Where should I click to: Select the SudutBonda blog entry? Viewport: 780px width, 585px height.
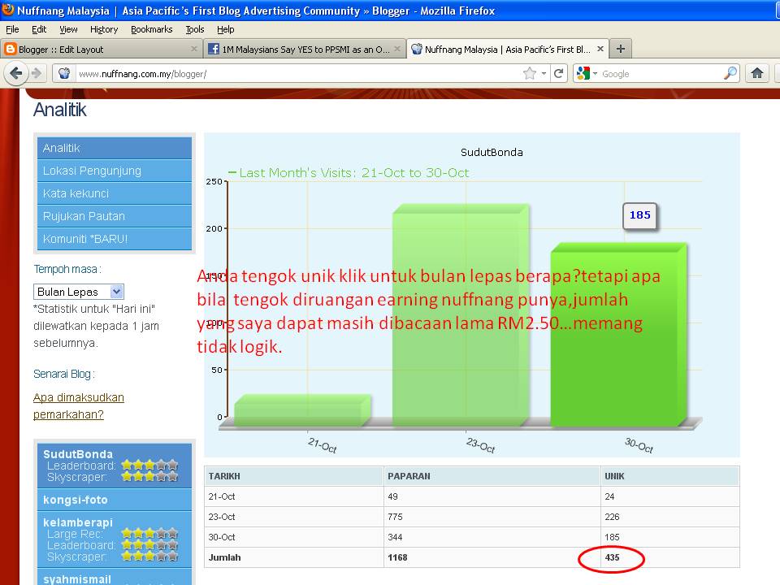[78, 454]
